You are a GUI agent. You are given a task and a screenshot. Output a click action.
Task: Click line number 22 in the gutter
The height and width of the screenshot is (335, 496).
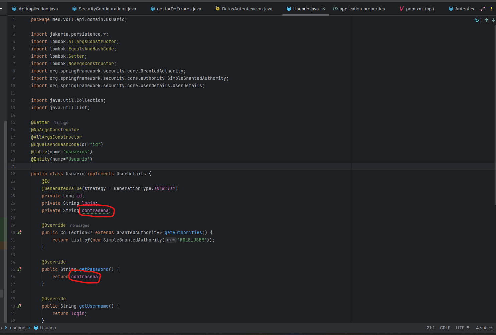[13, 174]
